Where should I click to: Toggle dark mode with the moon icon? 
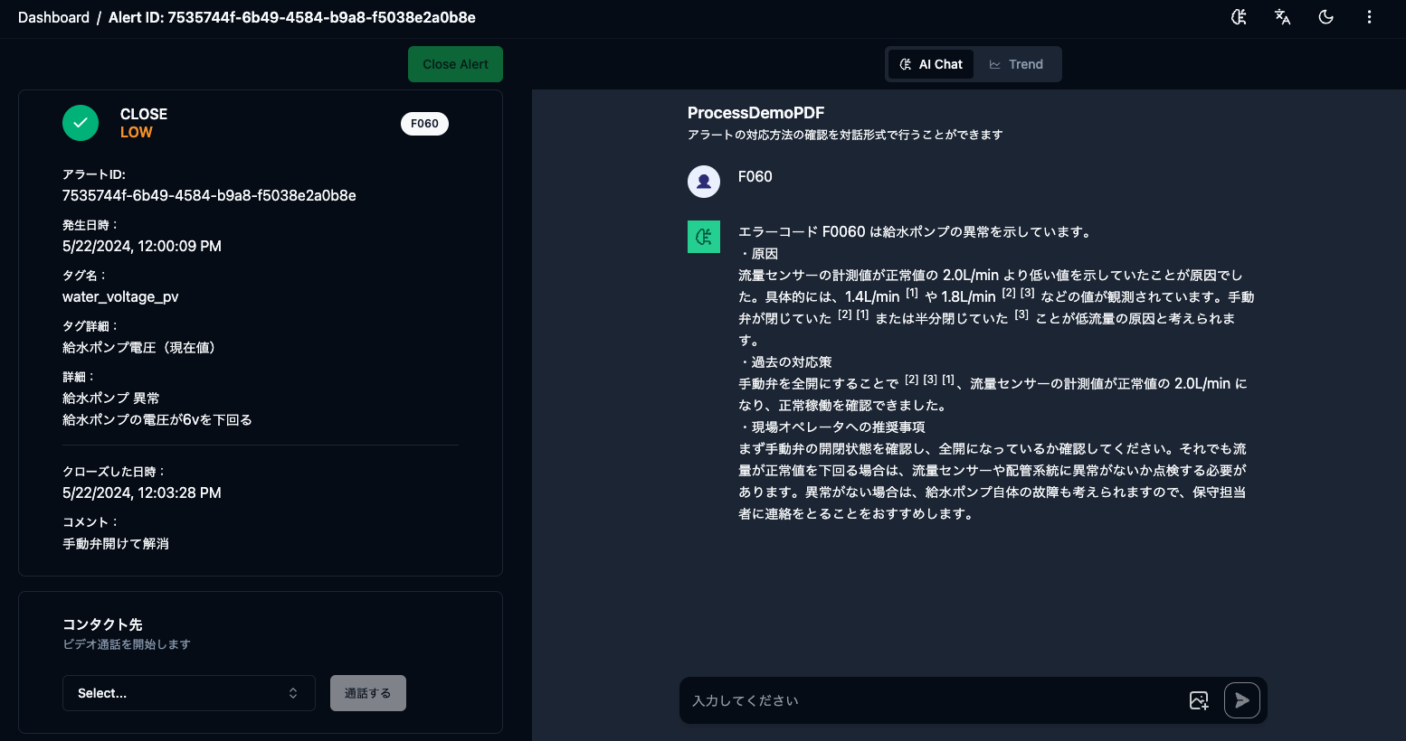[1326, 17]
